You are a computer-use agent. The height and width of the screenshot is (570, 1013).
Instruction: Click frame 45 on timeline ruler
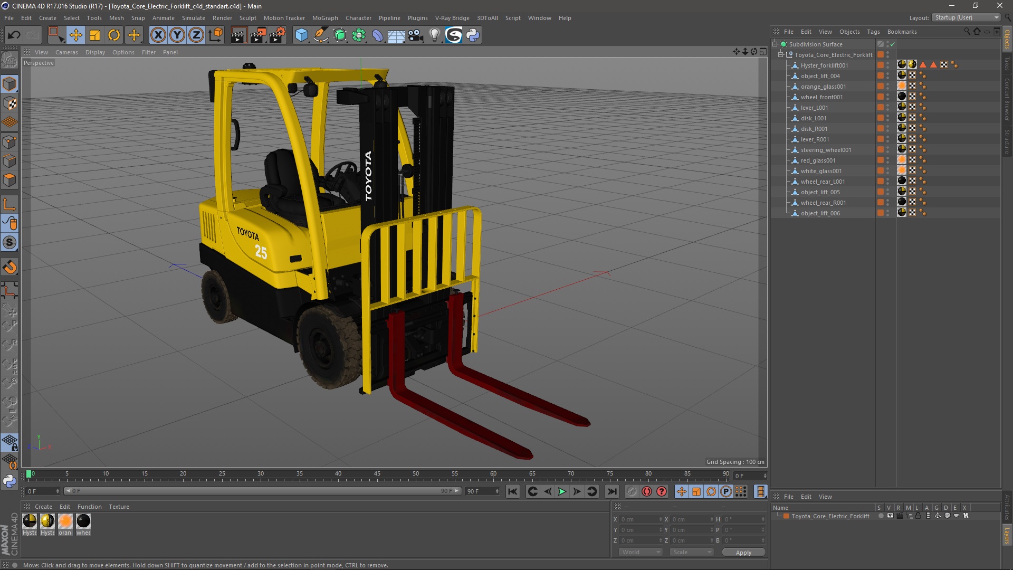click(x=377, y=474)
